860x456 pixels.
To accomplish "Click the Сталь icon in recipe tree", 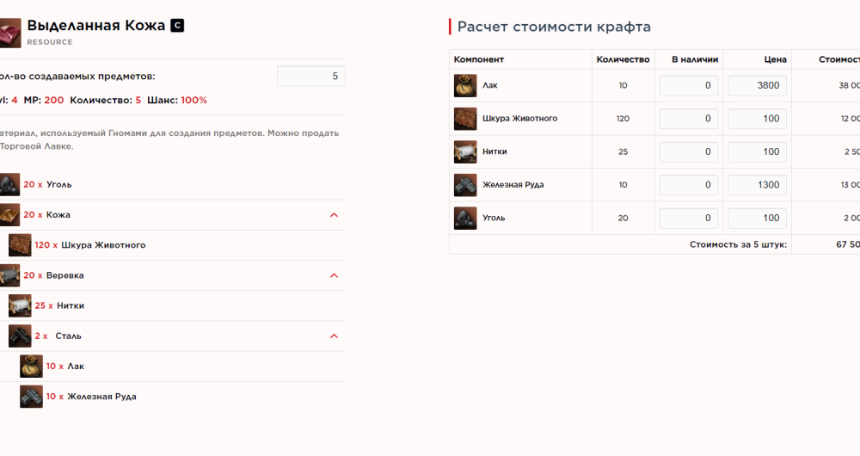I will (x=21, y=336).
